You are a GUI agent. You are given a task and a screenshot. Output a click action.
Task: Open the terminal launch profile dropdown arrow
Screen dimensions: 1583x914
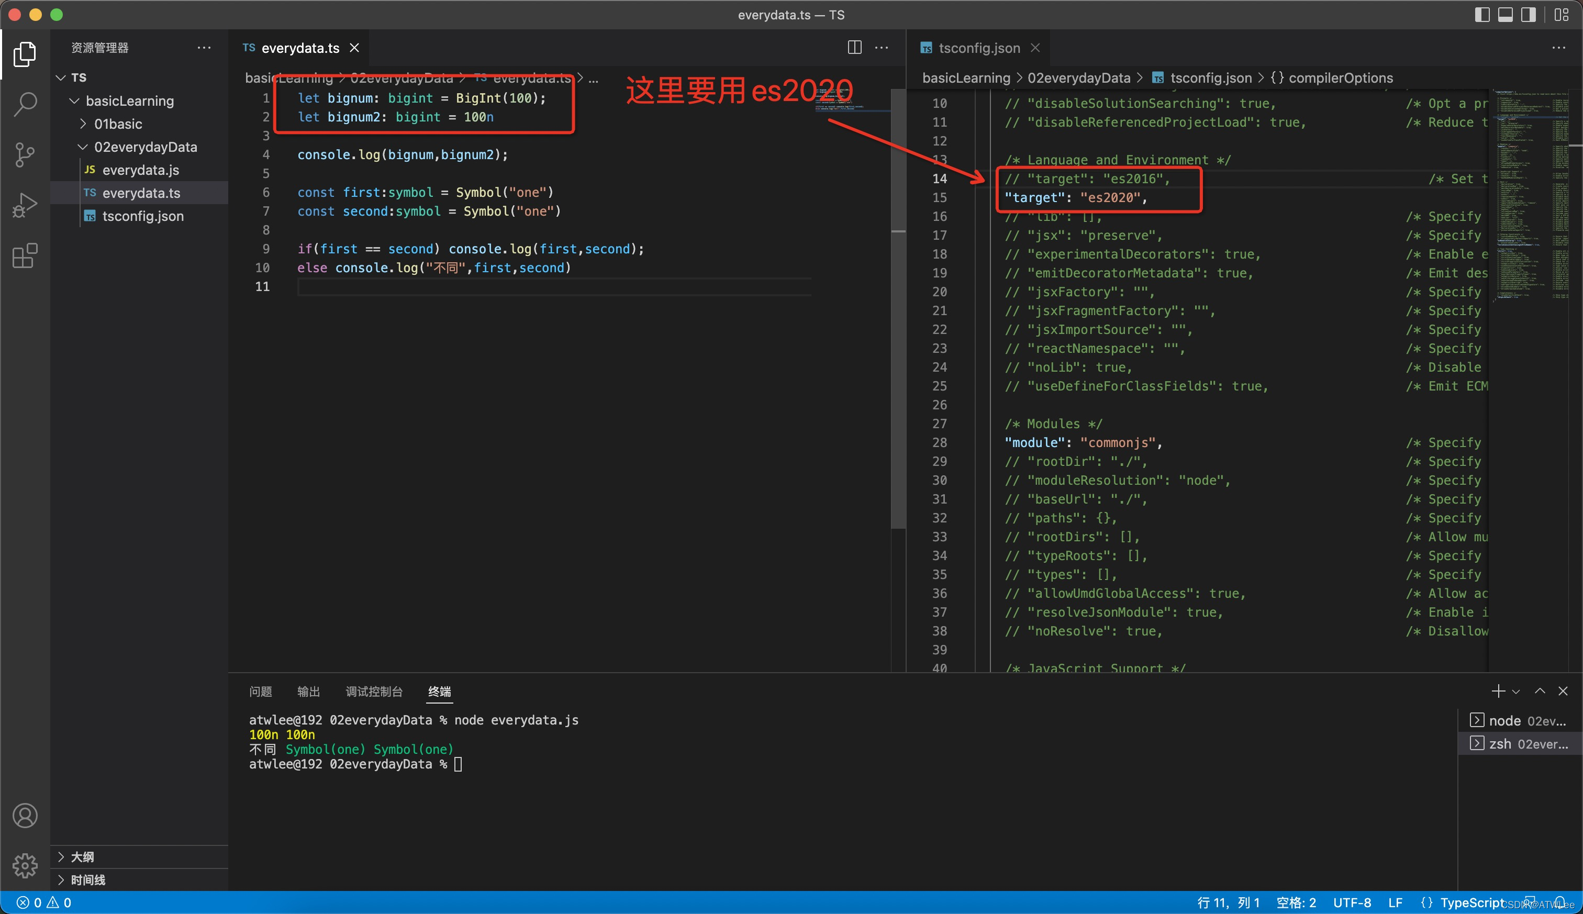point(1516,691)
